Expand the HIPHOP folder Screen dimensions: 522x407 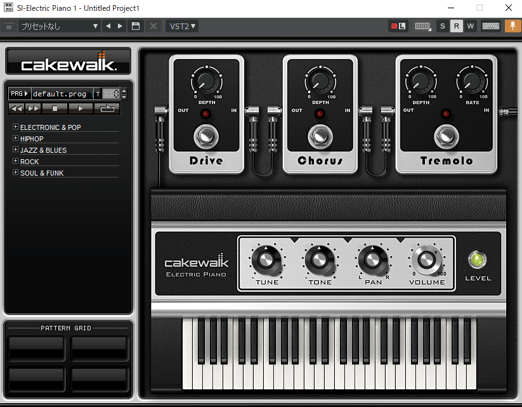(x=15, y=138)
